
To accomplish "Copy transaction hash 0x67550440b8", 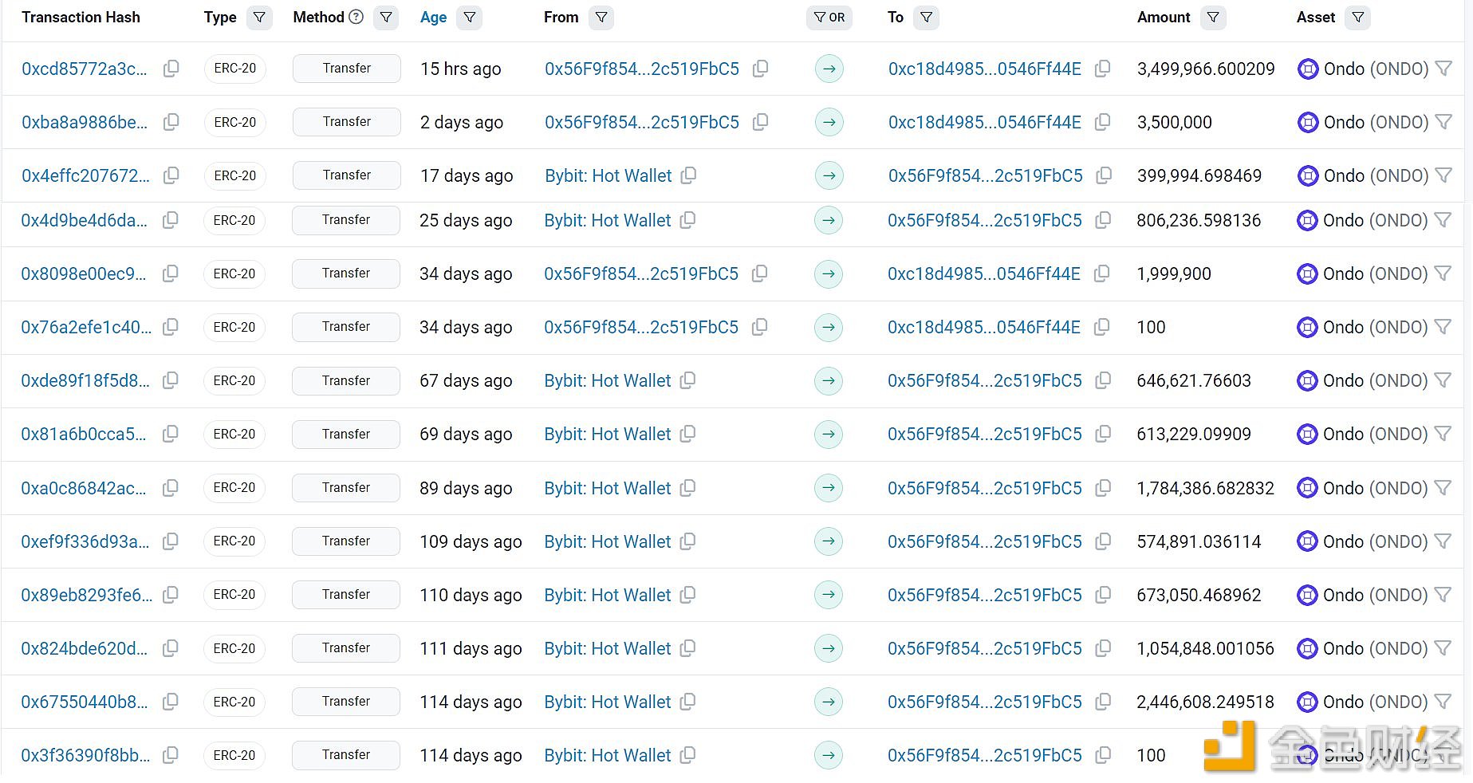I will (170, 702).
